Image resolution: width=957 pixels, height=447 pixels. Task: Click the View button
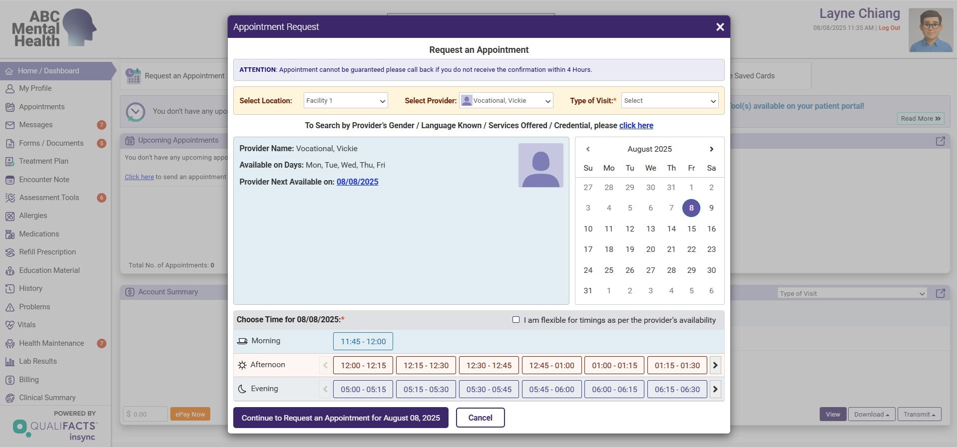coord(833,414)
